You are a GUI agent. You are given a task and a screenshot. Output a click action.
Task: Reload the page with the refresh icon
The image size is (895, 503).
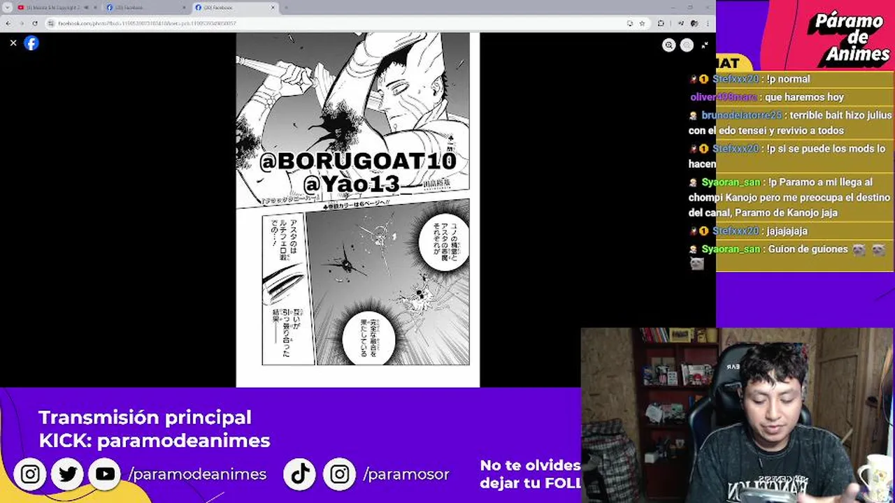tap(35, 23)
